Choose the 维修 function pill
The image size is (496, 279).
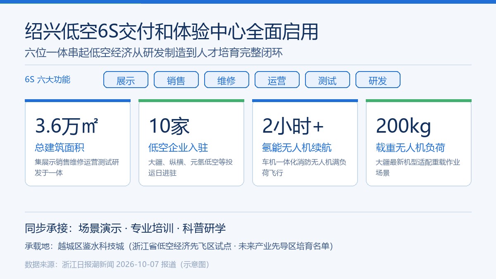pyautogui.click(x=227, y=80)
